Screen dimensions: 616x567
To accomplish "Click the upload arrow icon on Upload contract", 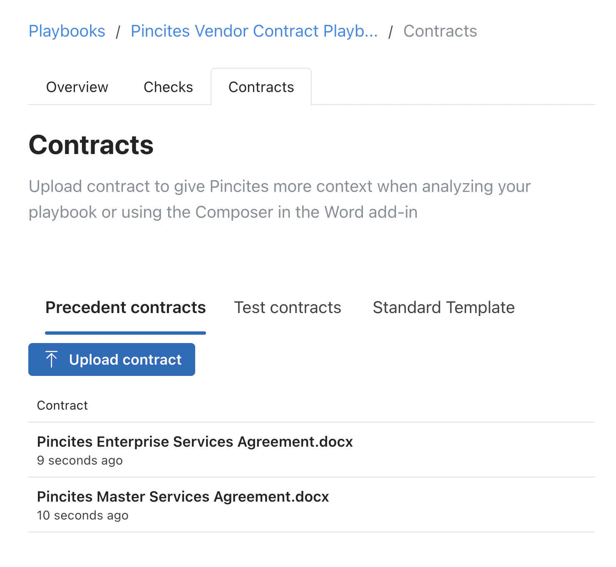I will pyautogui.click(x=52, y=359).
